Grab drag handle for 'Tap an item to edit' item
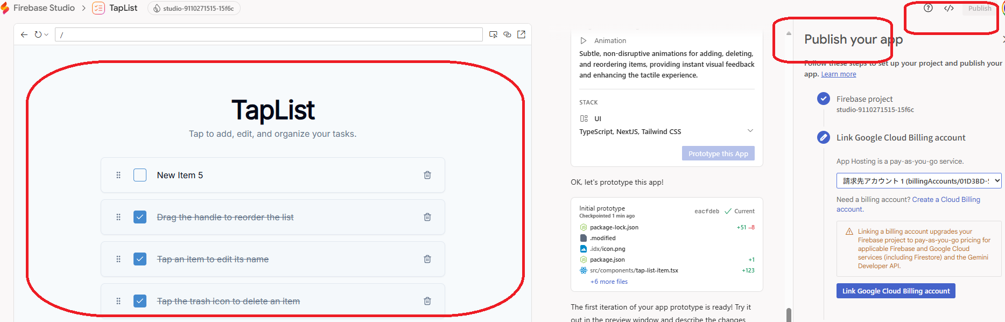Image resolution: width=1005 pixels, height=322 pixels. [x=118, y=259]
